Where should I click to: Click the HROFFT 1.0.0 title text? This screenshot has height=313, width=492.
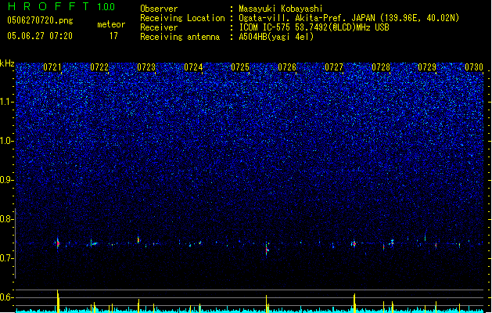pos(61,6)
